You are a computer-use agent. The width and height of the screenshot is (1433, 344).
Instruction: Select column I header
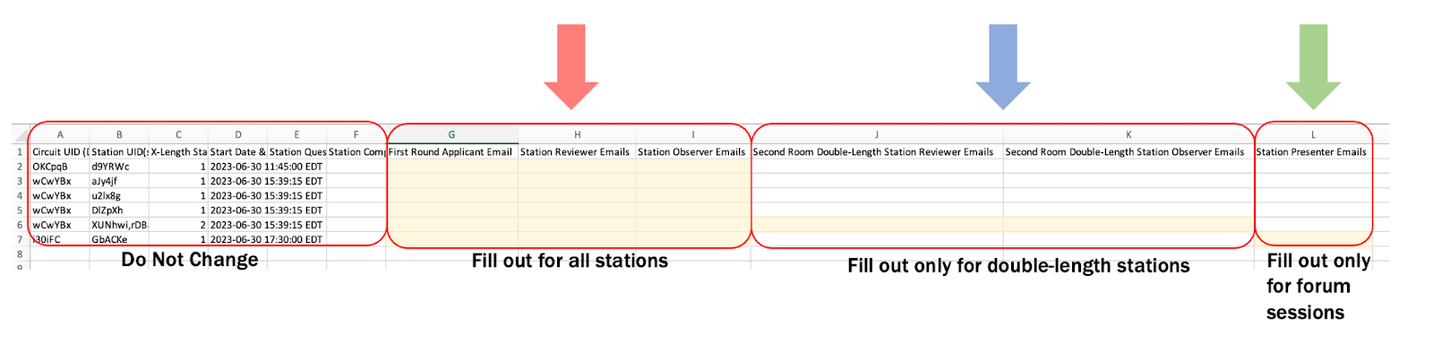pos(693,135)
